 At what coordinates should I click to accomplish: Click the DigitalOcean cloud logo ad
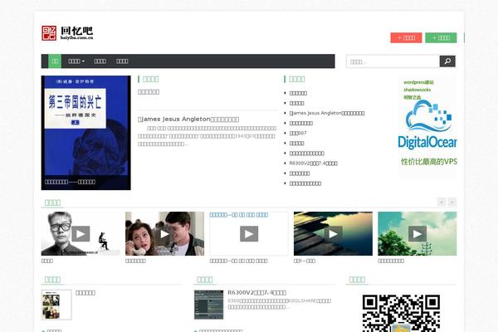click(427, 124)
